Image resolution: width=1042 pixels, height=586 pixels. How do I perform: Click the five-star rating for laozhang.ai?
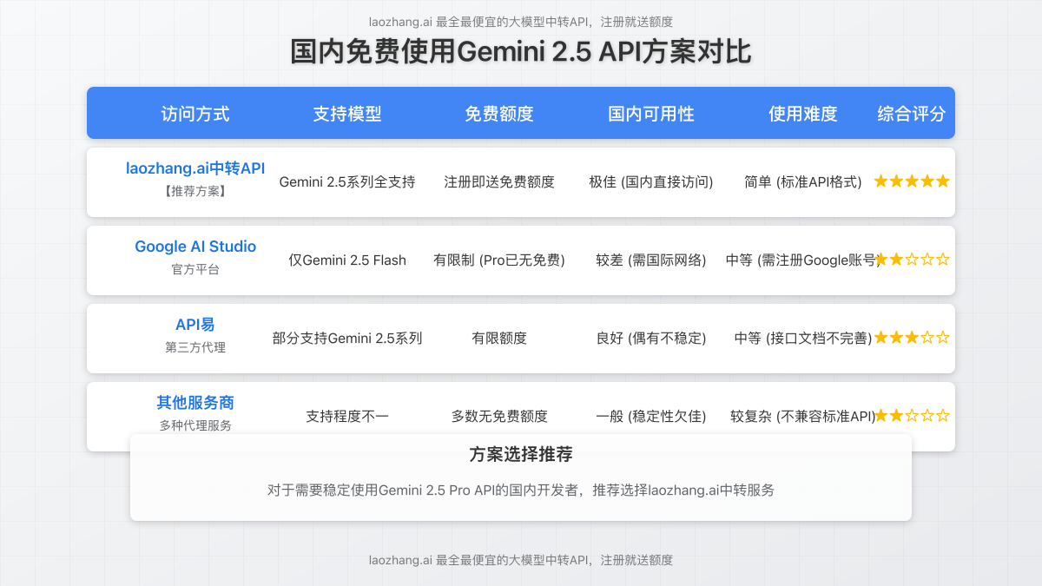click(912, 181)
